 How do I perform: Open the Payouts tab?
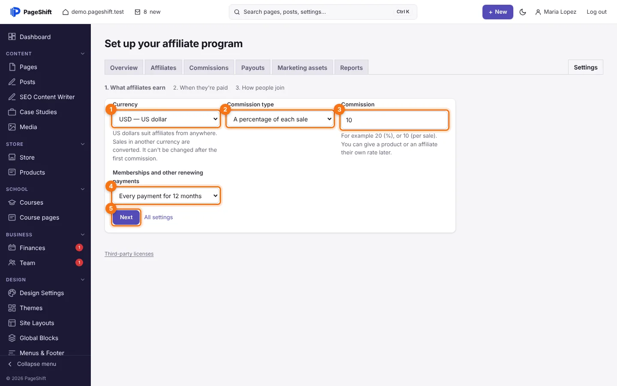click(x=253, y=67)
